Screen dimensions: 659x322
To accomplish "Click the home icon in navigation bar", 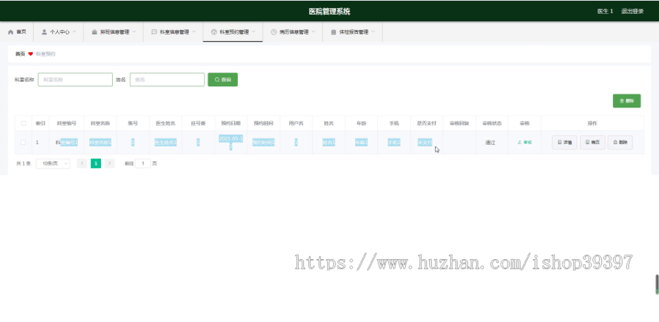I will (10, 32).
